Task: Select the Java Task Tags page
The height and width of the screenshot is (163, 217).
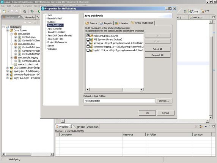Action: point(55,39)
